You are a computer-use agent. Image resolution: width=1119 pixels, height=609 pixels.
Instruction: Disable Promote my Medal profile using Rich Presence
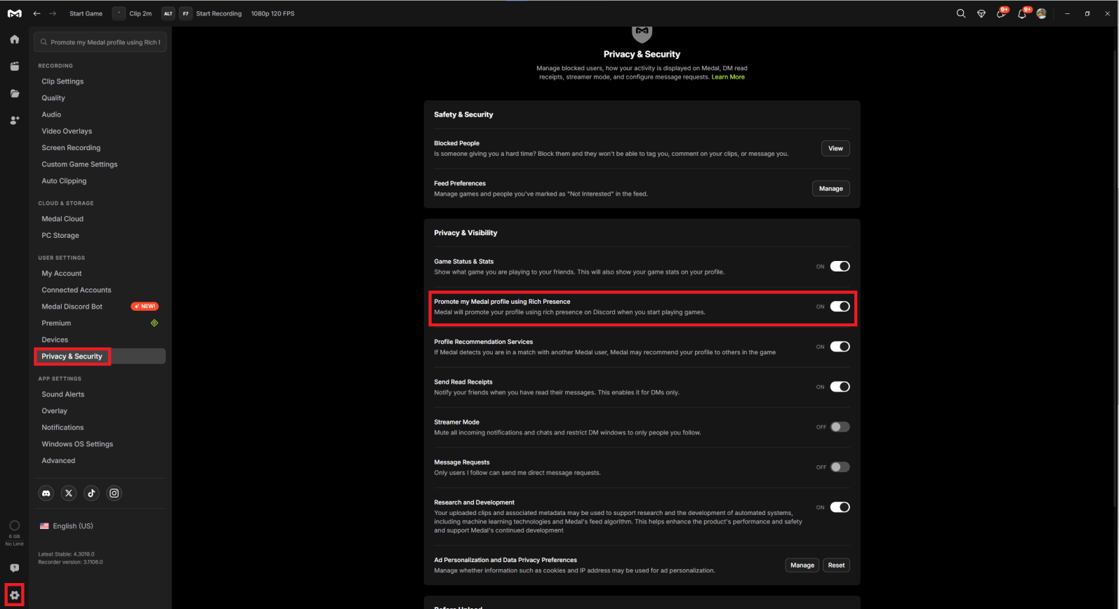click(x=840, y=307)
